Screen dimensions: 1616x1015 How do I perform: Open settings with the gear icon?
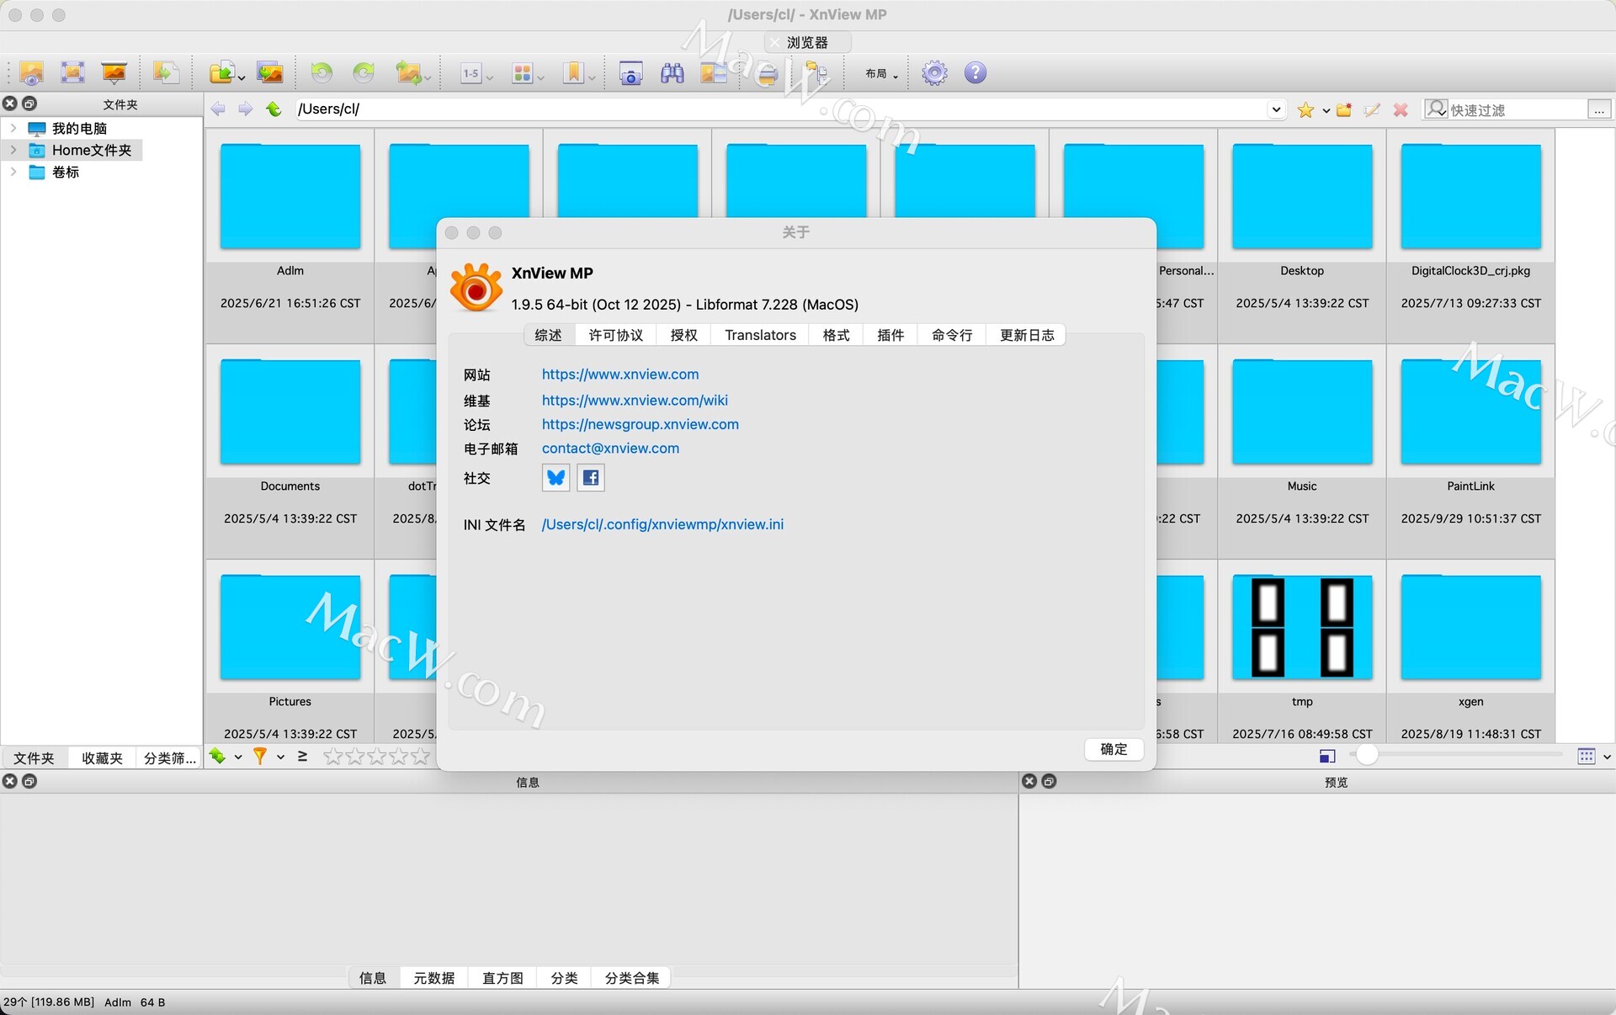coord(934,73)
